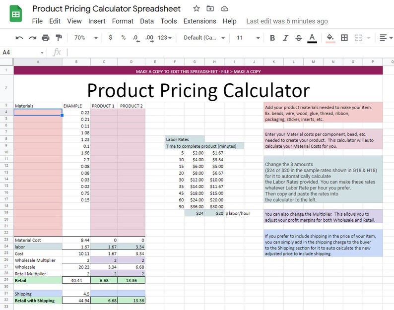Click the document title text
The height and width of the screenshot is (310, 394).
107,8
